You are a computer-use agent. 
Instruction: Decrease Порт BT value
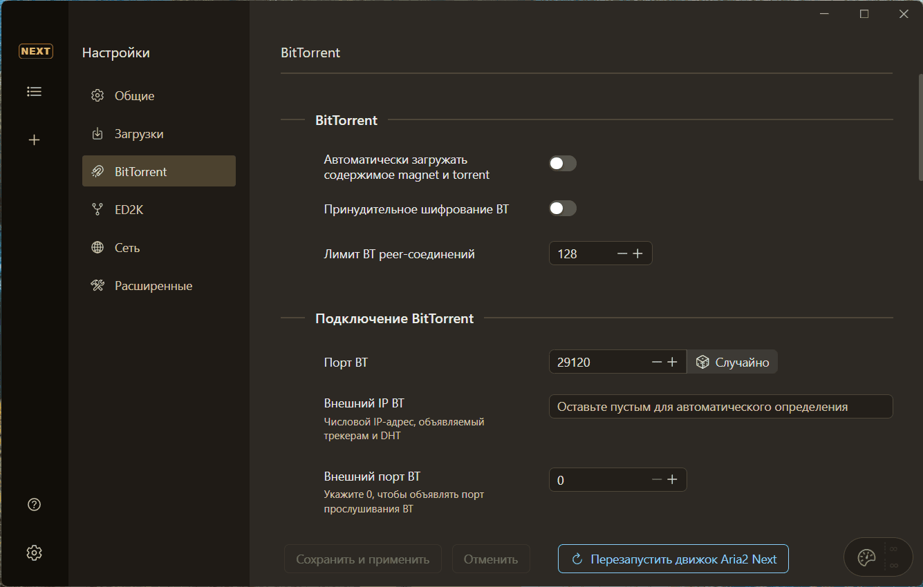point(657,362)
